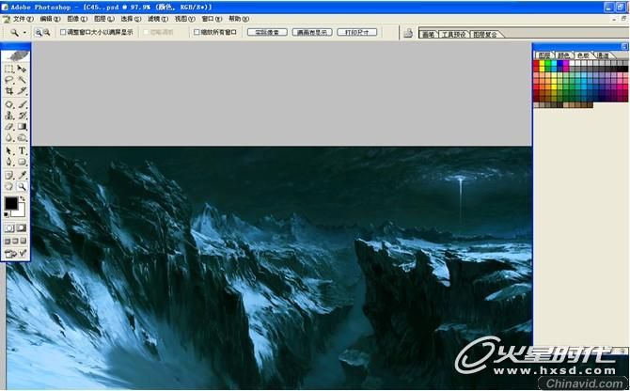Select the Zoom tool in toolbox
The height and width of the screenshot is (391, 630).
point(23,186)
